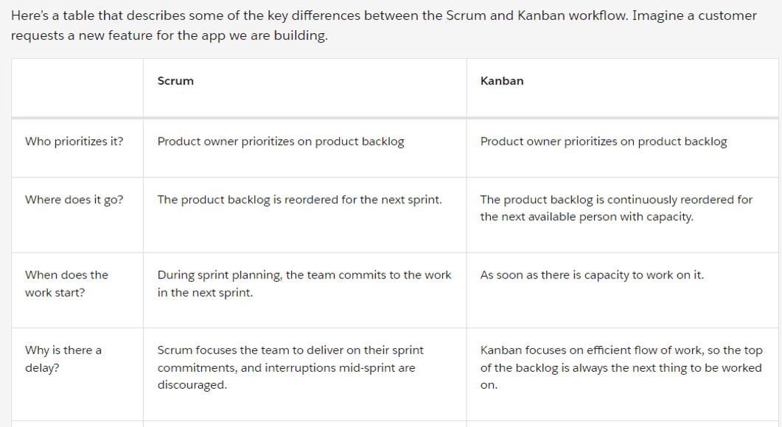
Task: Select the "Why is there a delay?" label
Action: [x=63, y=359]
